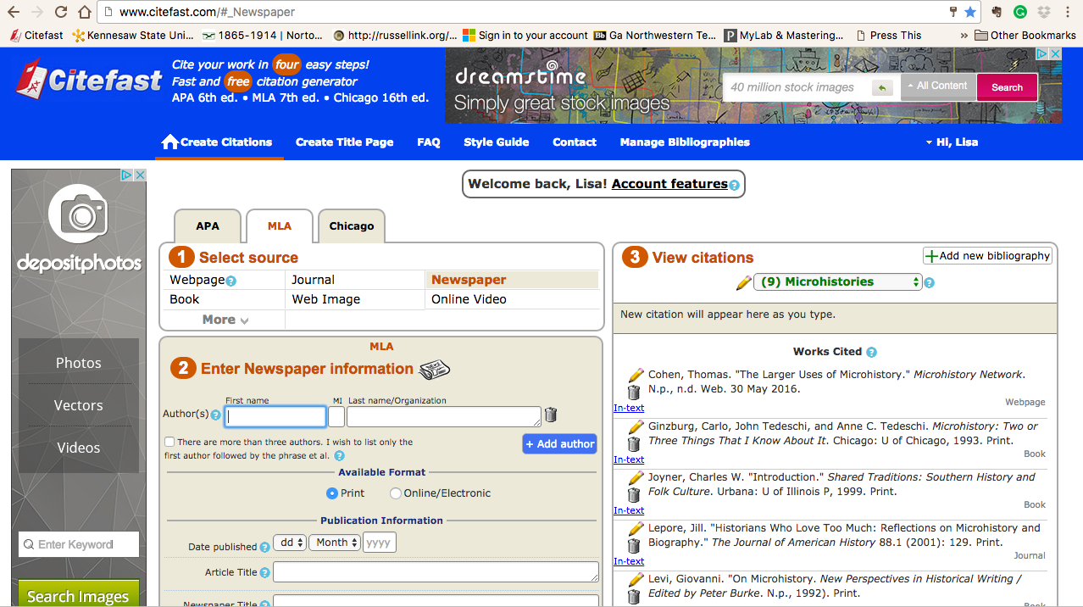Delete the author row with trash icon

click(x=551, y=415)
